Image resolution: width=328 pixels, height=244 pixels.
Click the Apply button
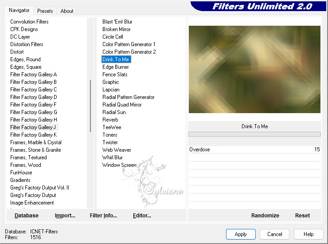[x=241, y=234]
